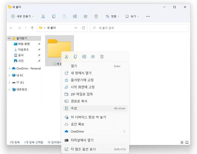Click the Copy icon in the top toolbar
This screenshot has width=197, height=154.
click(x=54, y=16)
